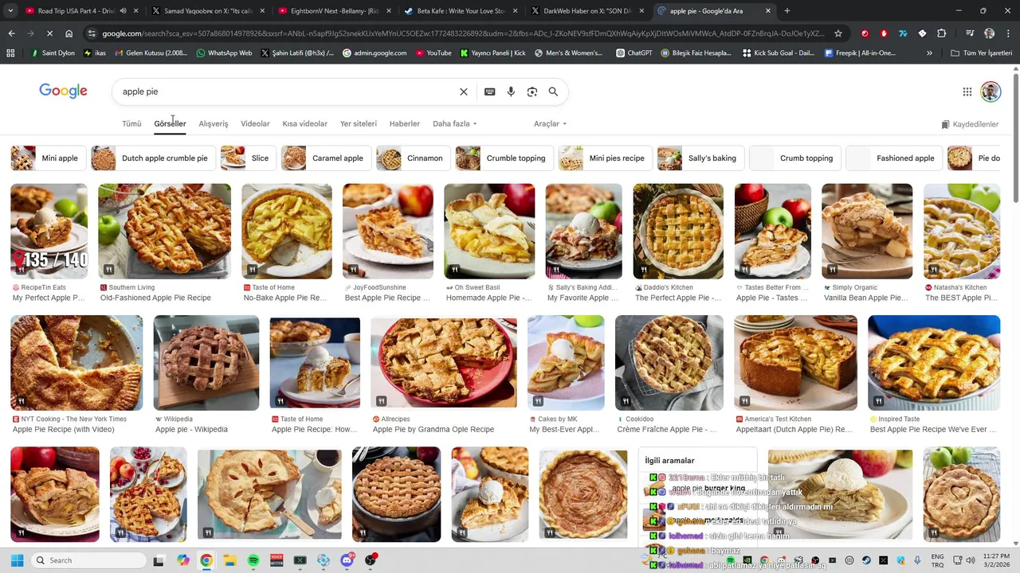Expand the Araçlar tools dropdown
1020x573 pixels.
coord(550,124)
